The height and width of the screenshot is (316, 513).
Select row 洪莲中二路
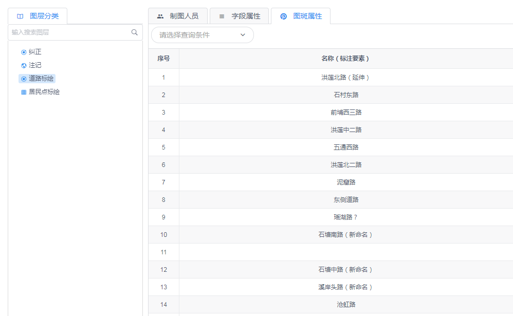click(331, 130)
